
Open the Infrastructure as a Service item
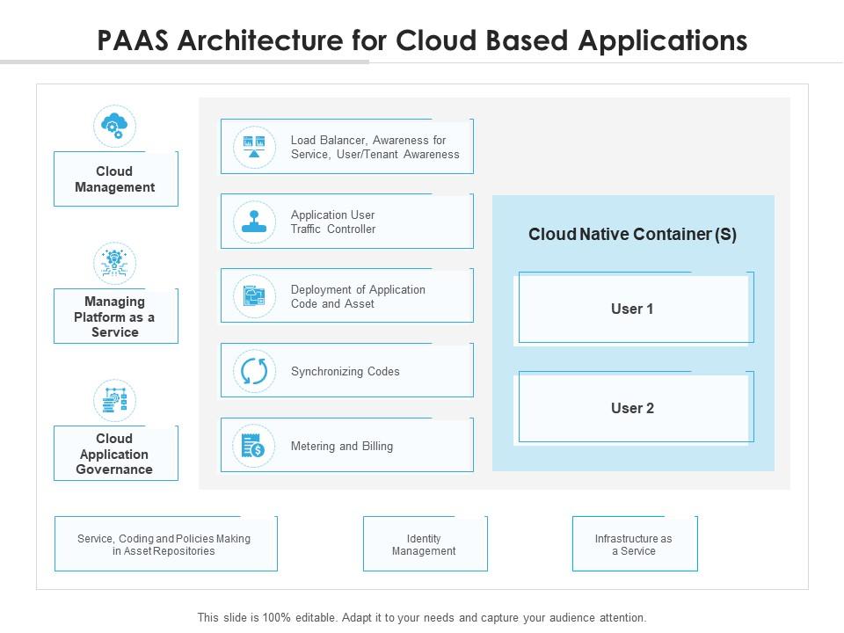point(633,543)
